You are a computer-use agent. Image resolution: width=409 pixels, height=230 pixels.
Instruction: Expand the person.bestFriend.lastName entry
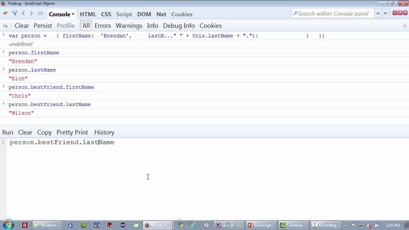coord(3,103)
